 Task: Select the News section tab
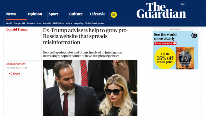pyautogui.click(x=11, y=14)
